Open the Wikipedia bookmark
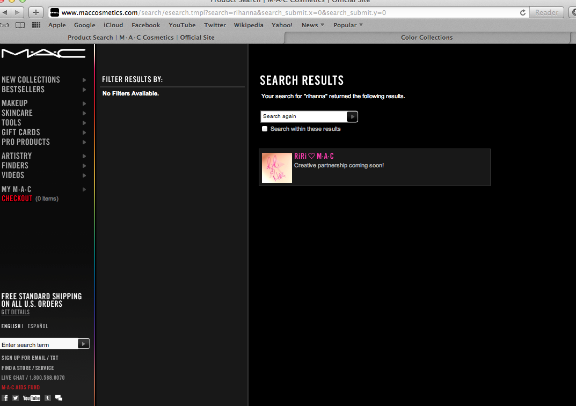 [249, 25]
